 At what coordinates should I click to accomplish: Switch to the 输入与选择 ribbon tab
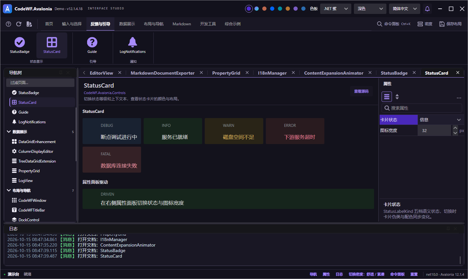coord(72,24)
